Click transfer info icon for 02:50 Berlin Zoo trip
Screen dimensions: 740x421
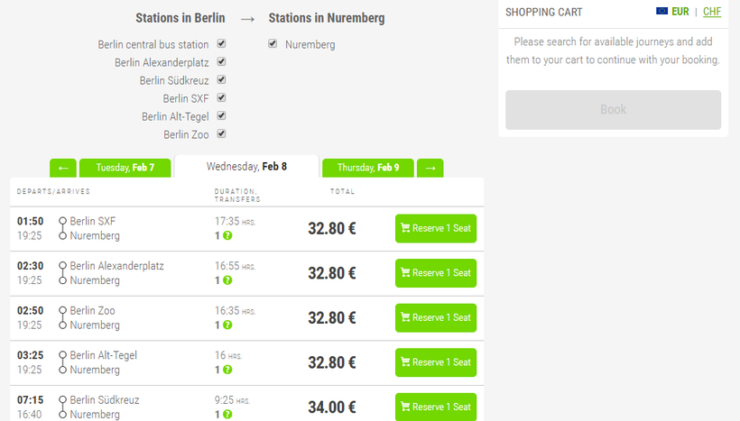(x=227, y=325)
